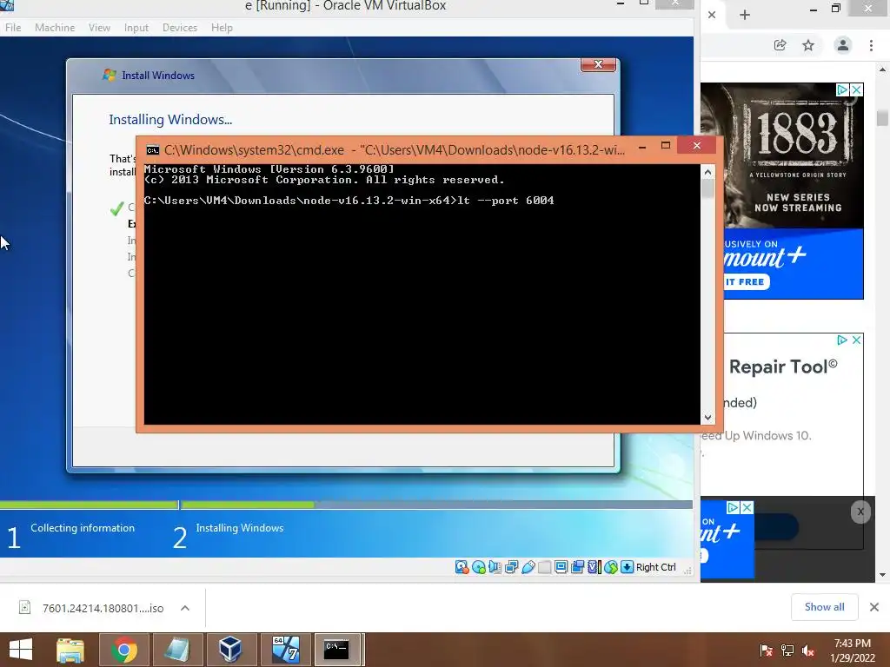
Task: Open the Windows Start button
Action: coord(21,650)
